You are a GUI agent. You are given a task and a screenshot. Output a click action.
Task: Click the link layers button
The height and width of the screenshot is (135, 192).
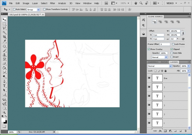[155, 131]
